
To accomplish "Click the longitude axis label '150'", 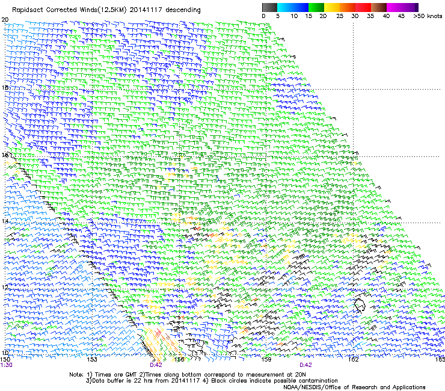I will 5,360.
